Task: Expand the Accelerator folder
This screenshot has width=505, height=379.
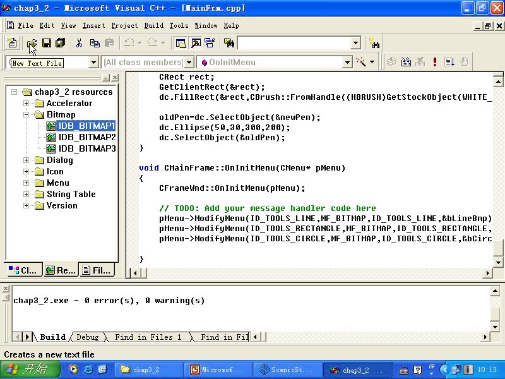Action: click(x=26, y=103)
